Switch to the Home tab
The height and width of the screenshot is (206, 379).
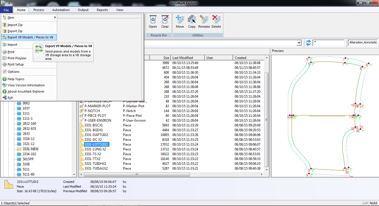tap(21, 10)
